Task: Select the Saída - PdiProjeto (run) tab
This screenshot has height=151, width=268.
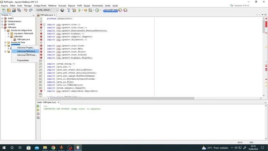Action: (46, 102)
